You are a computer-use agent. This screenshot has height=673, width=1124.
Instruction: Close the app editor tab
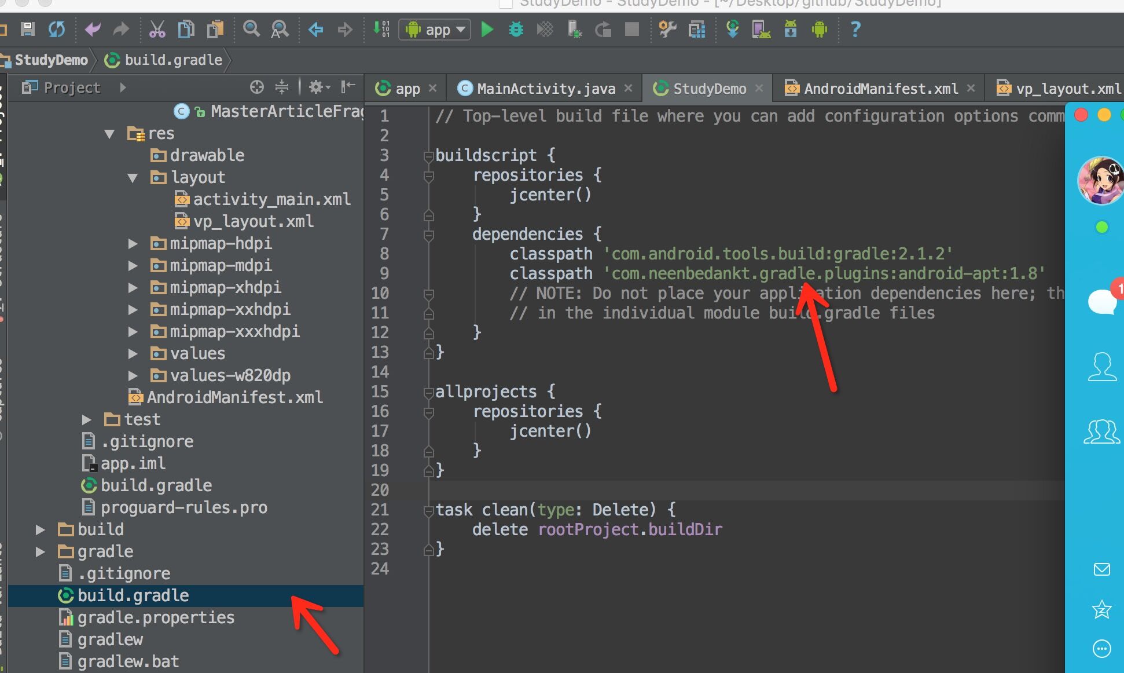pyautogui.click(x=432, y=88)
